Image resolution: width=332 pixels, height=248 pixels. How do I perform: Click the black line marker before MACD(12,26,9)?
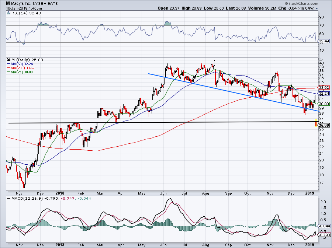point(8,199)
